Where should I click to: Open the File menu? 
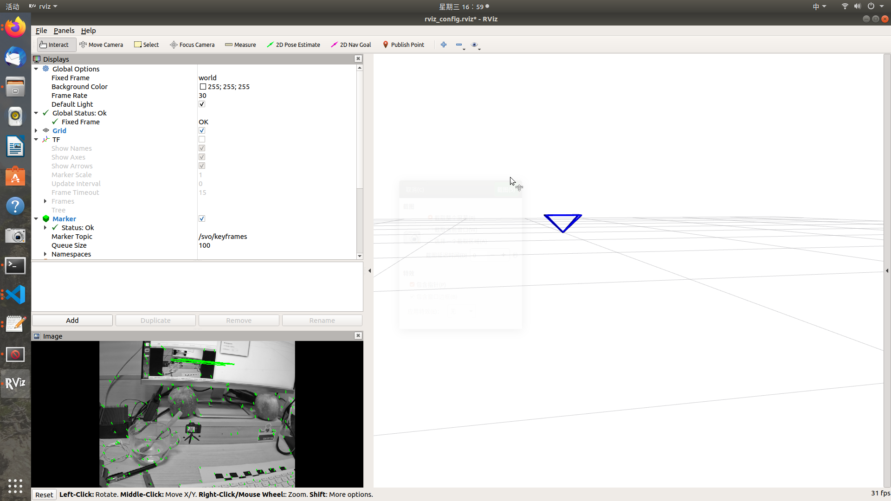pyautogui.click(x=41, y=31)
